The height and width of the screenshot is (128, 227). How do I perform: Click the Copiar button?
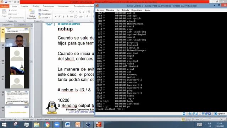click(13, 14)
